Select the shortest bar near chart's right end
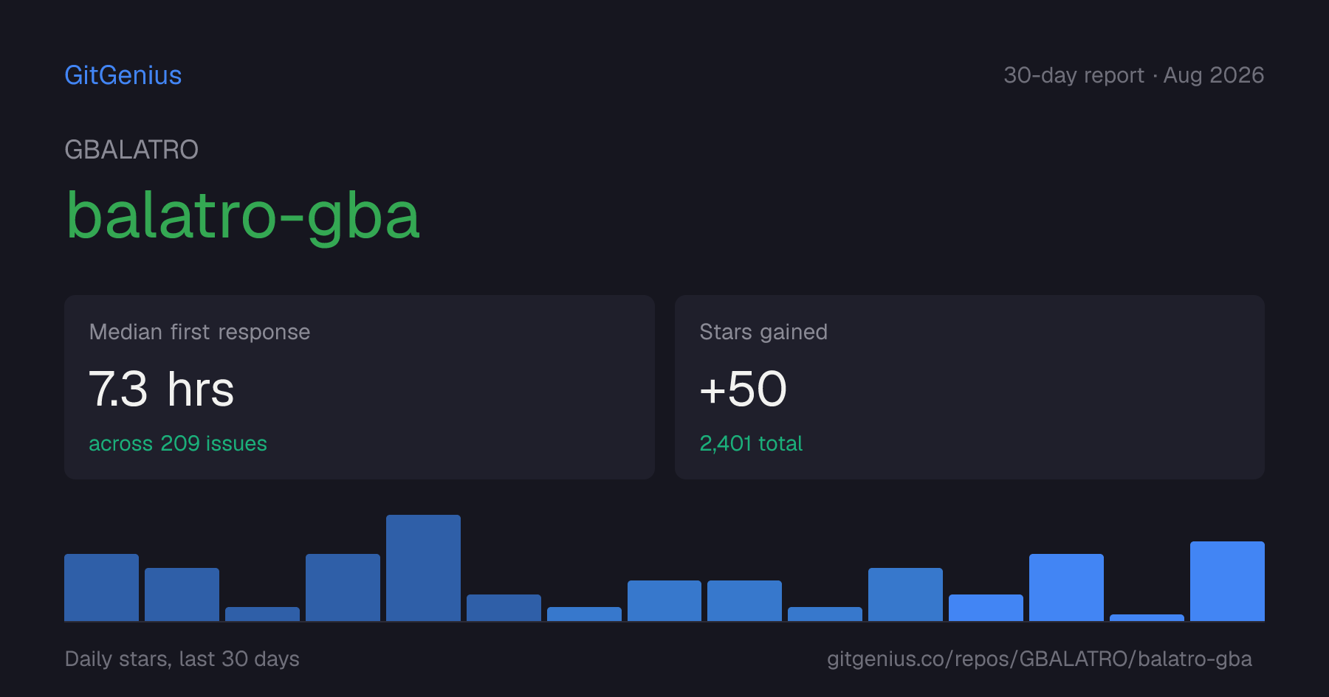1329x697 pixels. (1147, 617)
